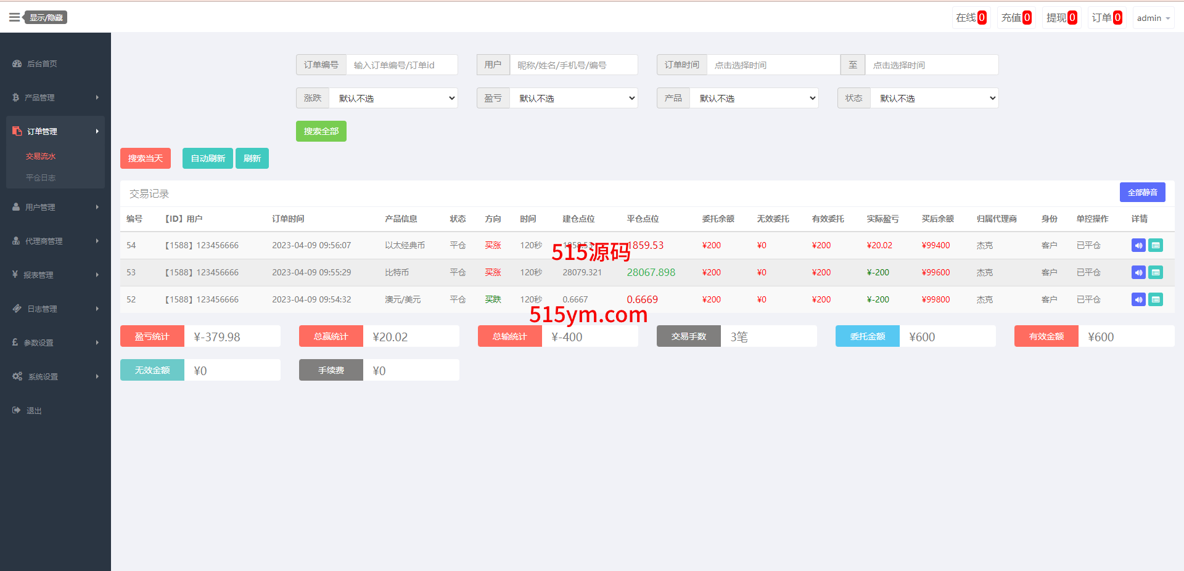This screenshot has width=1184, height=571.
Task: Click the 退出 logout icon
Action: coord(17,410)
